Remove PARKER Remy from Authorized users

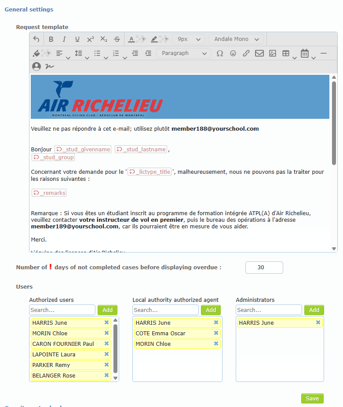(106, 365)
